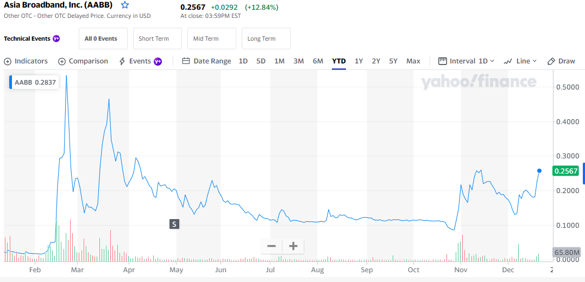
Task: Switch to 3M range
Action: coord(298,61)
